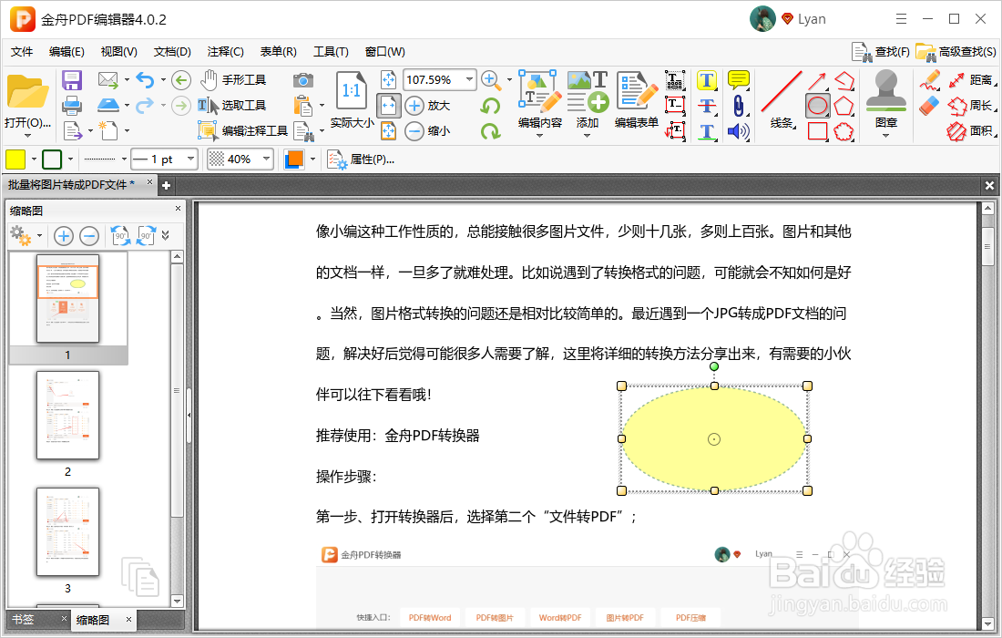This screenshot has height=638, width=1002.
Task: Select the Rectangle shape tool
Action: [817, 131]
